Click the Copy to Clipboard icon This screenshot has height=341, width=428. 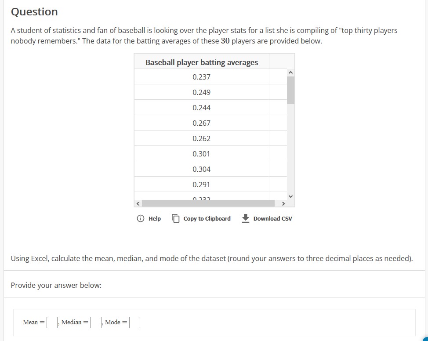click(x=176, y=218)
